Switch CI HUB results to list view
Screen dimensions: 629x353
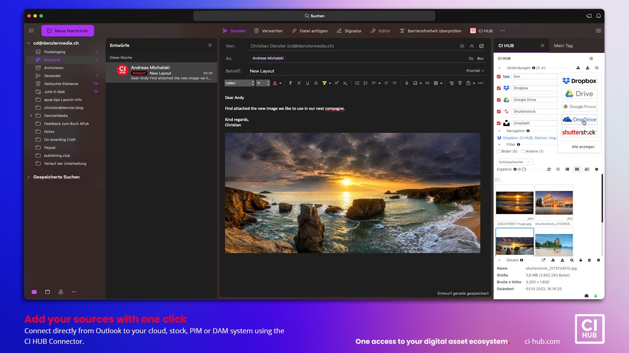coord(567,169)
